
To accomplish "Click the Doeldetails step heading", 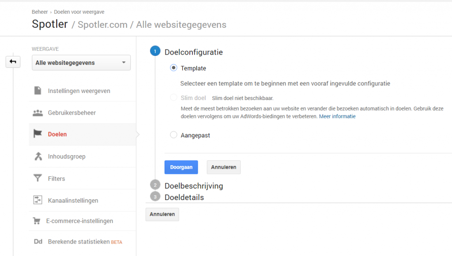I will tap(184, 197).
